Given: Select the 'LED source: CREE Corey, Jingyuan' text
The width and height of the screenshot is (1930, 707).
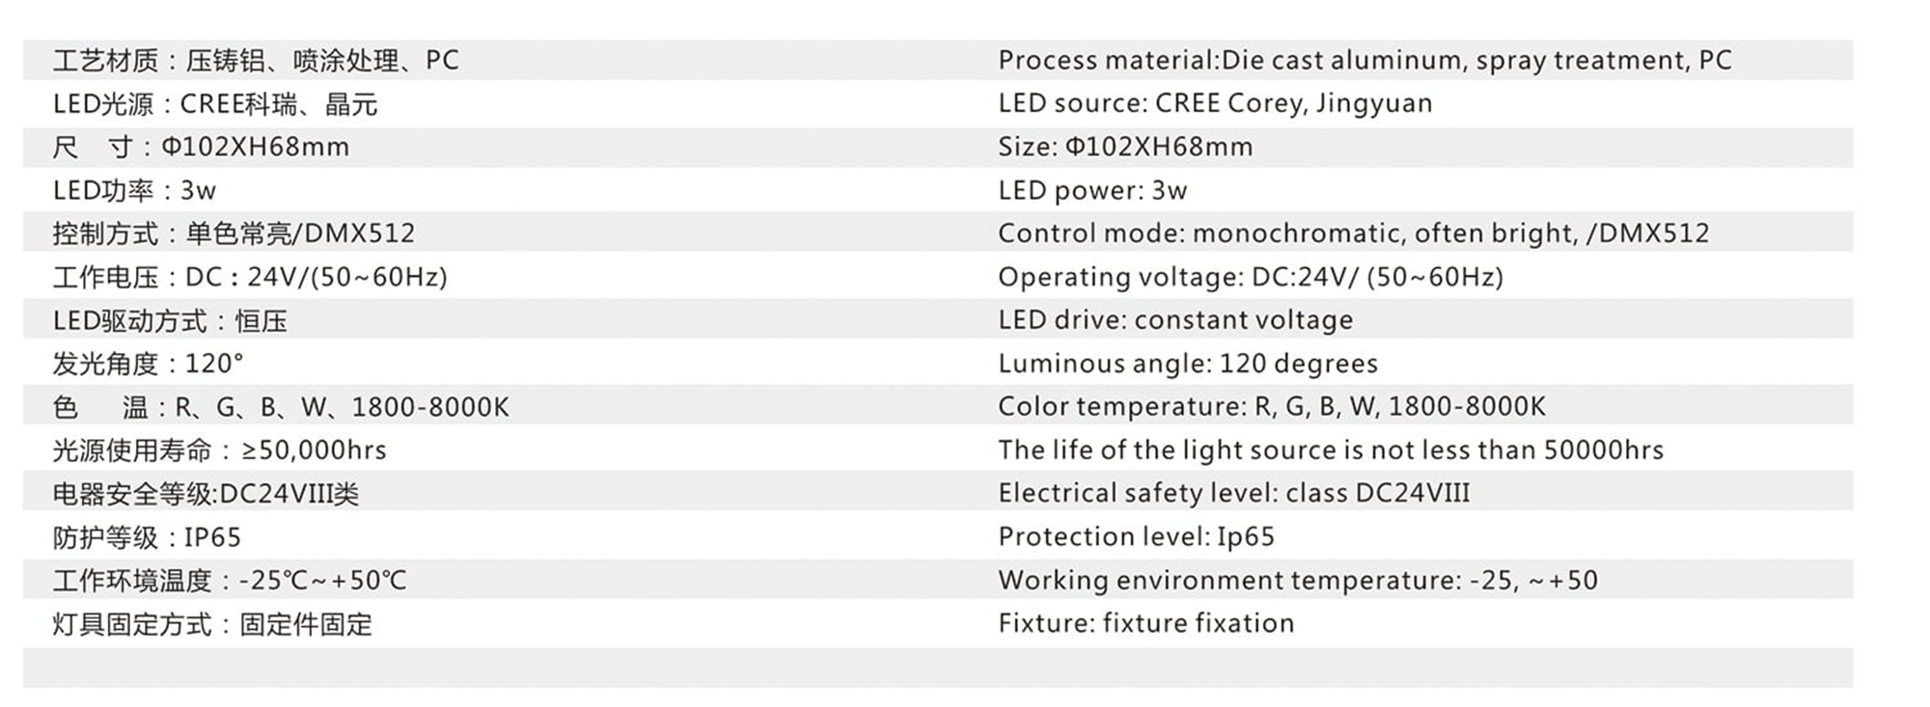Looking at the screenshot, I should click(x=1215, y=103).
